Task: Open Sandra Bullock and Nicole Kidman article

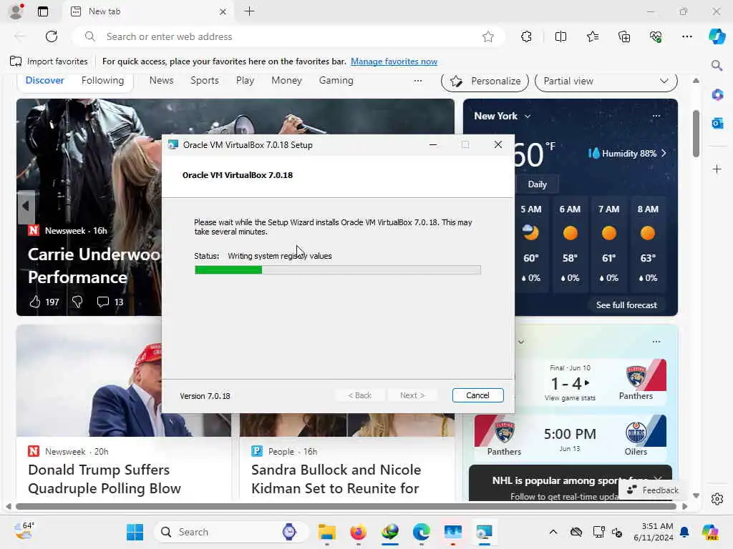Action: pos(336,479)
